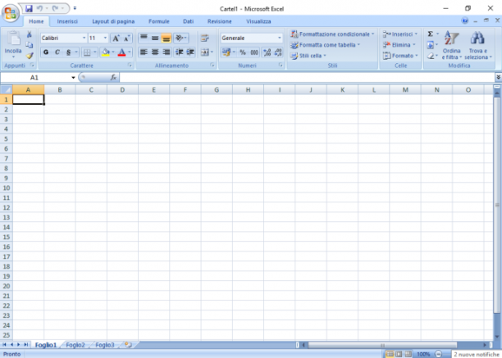502x358 pixels.
Task: Select the Foglio2 sheet tab
Action: click(75, 345)
